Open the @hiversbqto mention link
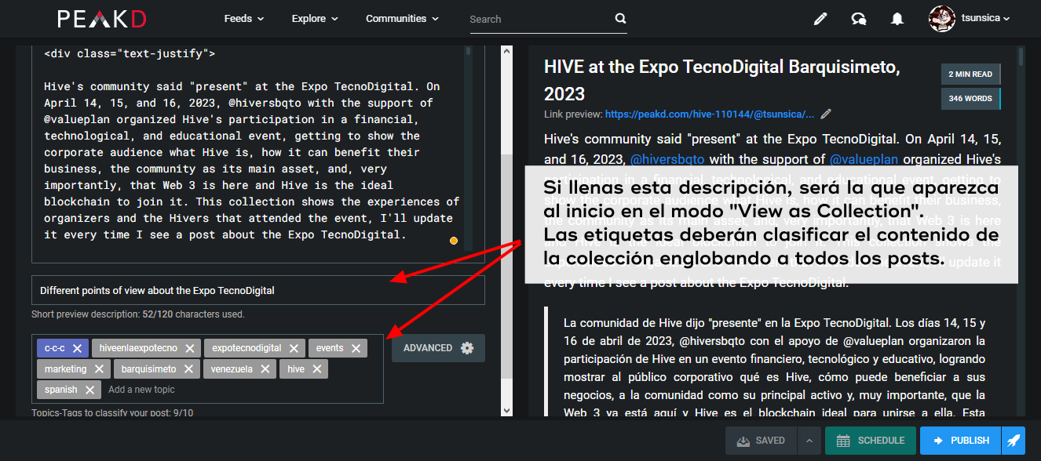The height and width of the screenshot is (461, 1041). pos(667,159)
